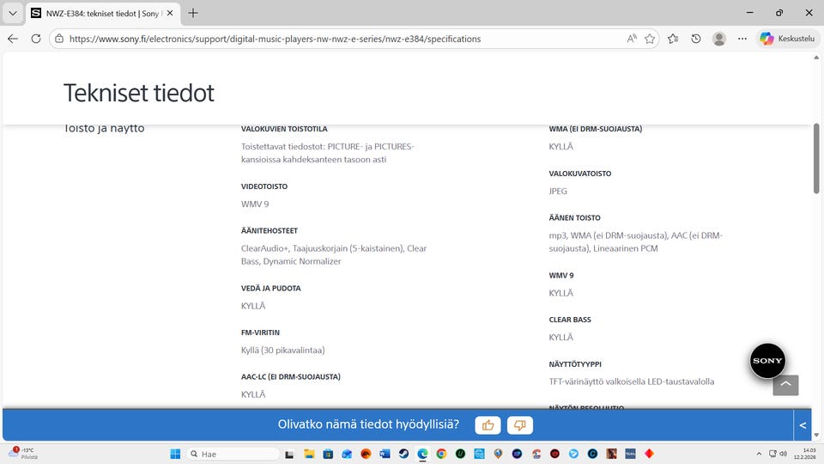The image size is (824, 464).
Task: Close the NWZ-E384 tab
Action: 170,13
